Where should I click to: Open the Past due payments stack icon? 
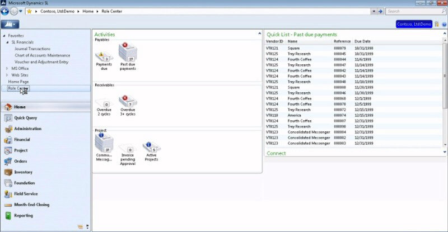128,54
